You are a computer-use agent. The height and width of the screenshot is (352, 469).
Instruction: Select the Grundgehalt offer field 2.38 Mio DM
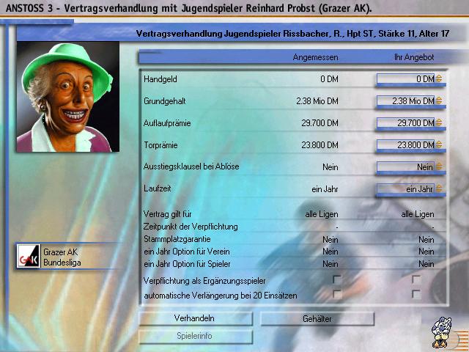point(405,101)
